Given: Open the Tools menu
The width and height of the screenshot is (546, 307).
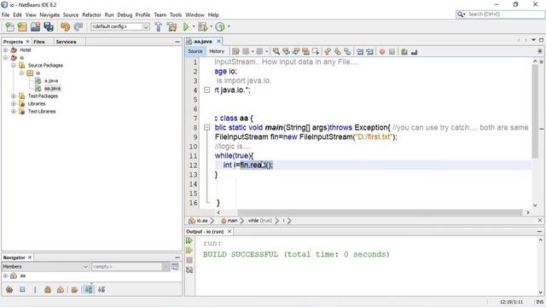Looking at the screenshot, I should tap(176, 15).
